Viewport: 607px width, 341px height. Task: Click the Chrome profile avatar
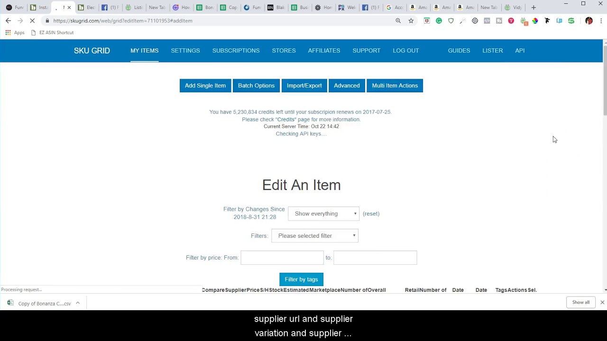pyautogui.click(x=589, y=21)
